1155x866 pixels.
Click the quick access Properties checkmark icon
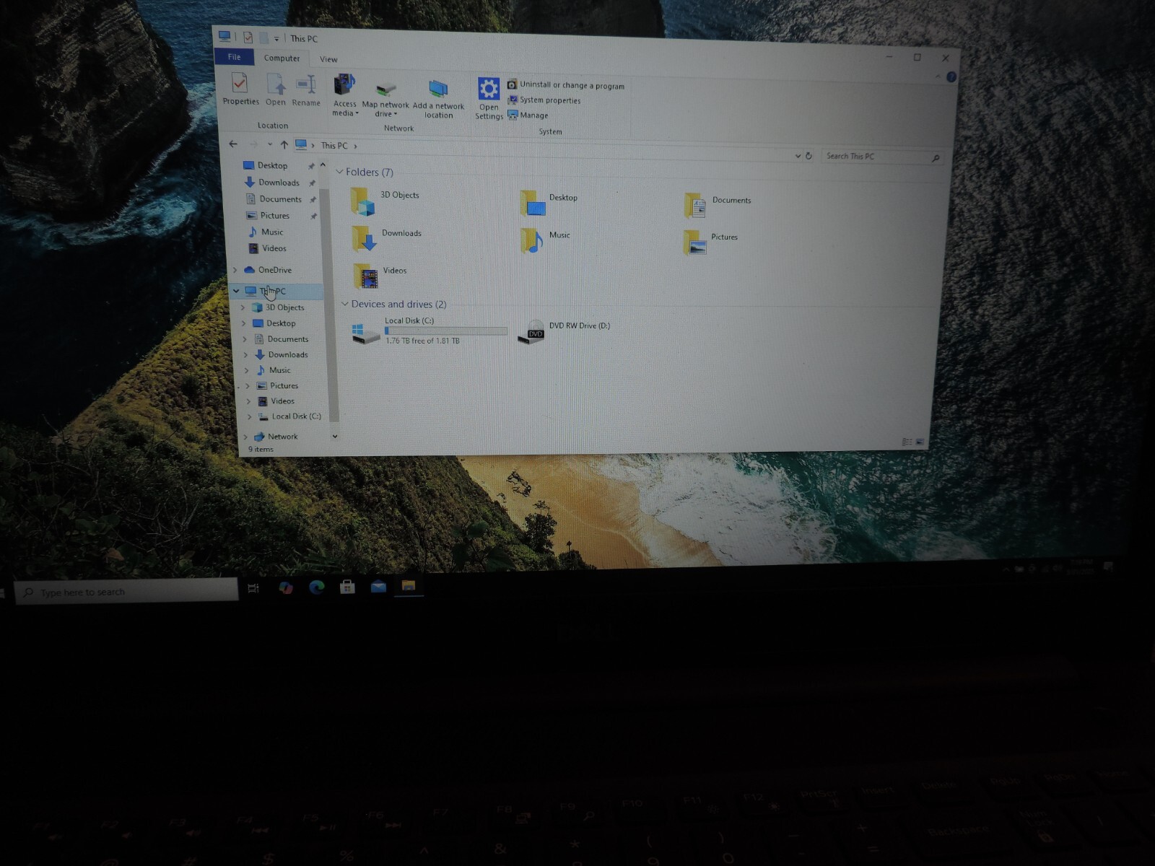click(x=248, y=38)
